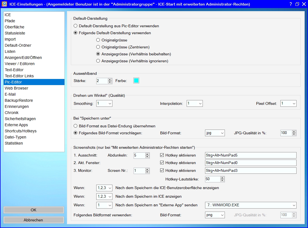Open the jpg Bild-Format dropdown

pos(215,133)
